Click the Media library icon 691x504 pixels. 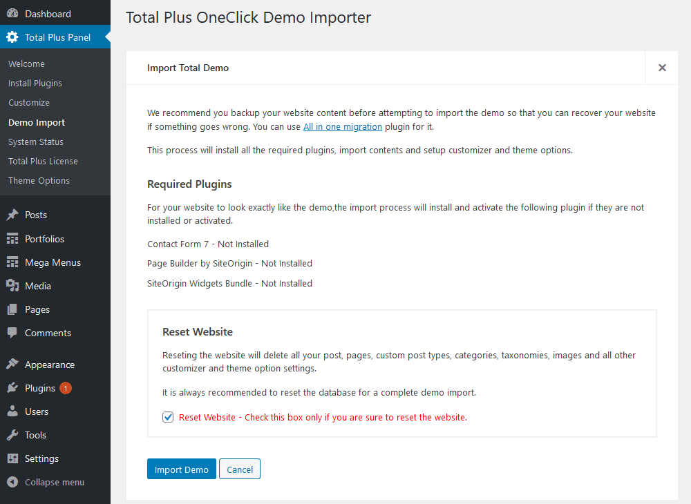point(12,286)
